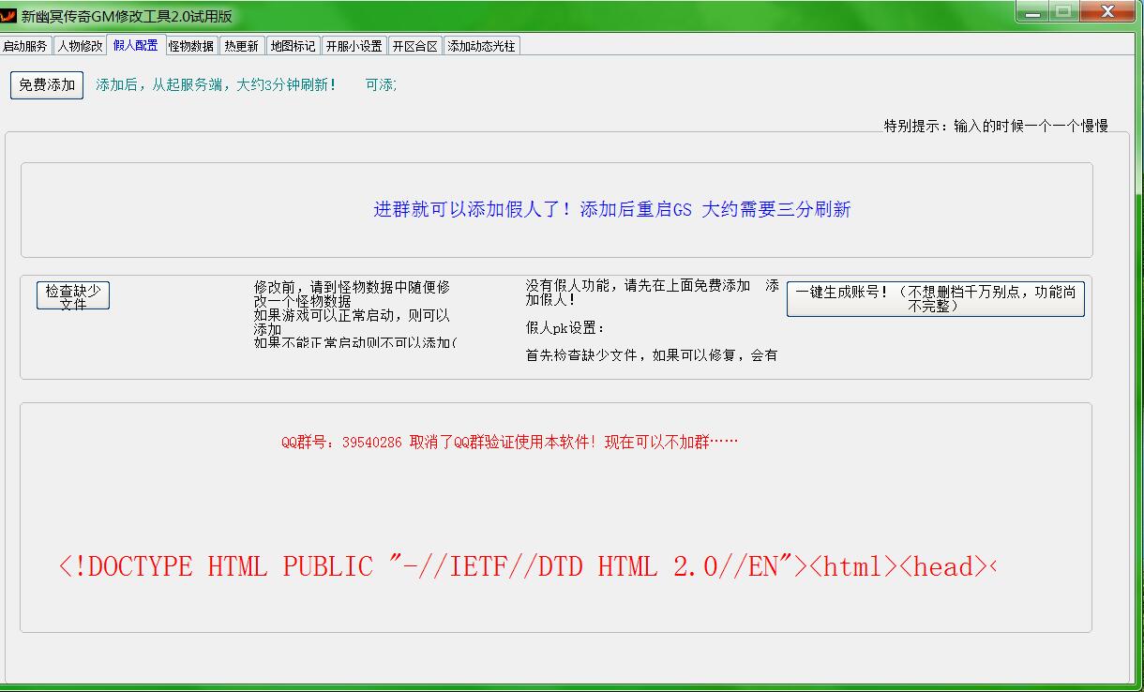Go to the 怪物数据 tab
The height and width of the screenshot is (692, 1144).
[x=191, y=46]
